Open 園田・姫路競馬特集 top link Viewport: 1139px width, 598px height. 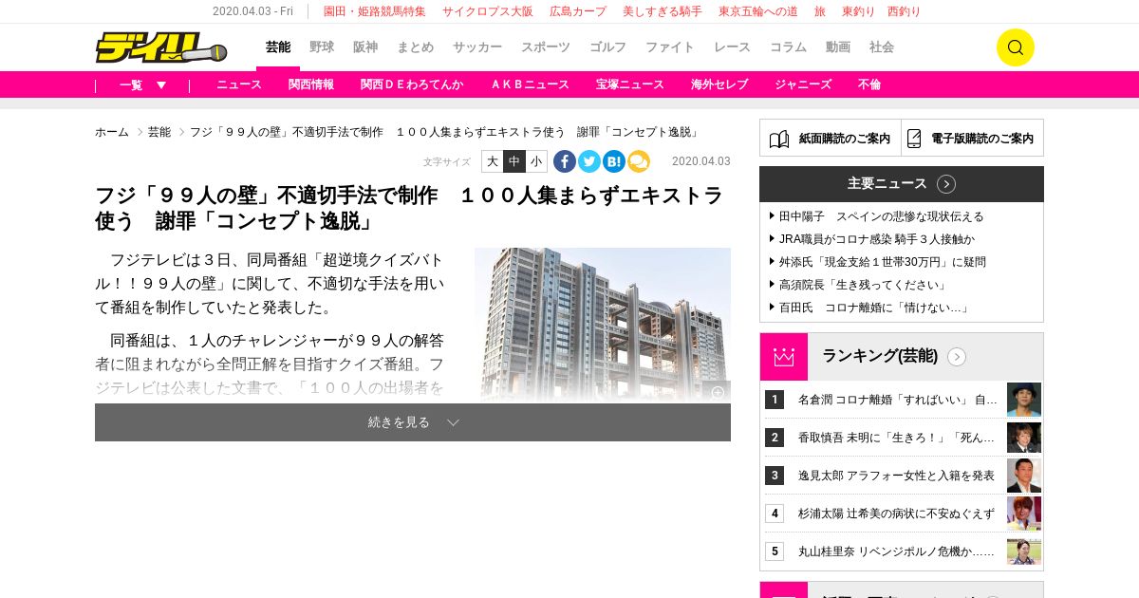click(375, 11)
